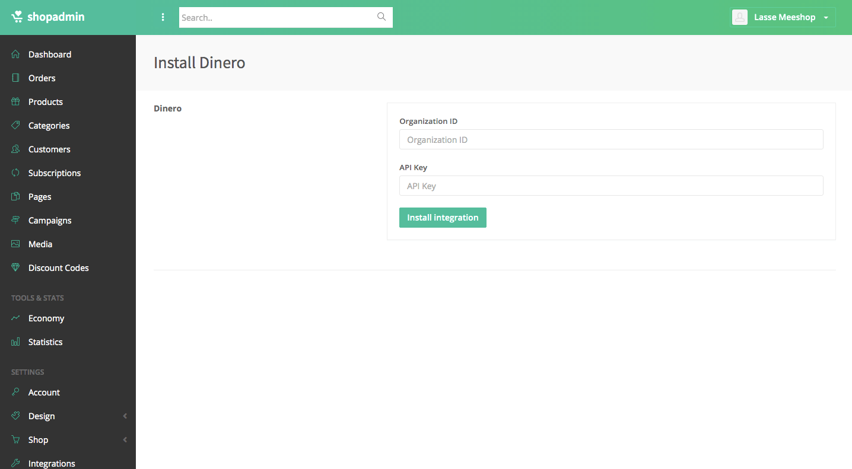Click the Discount Codes diamond icon
Viewport: 852px width, 469px height.
pos(16,267)
